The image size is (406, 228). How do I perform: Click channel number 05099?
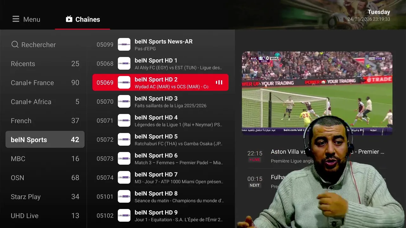coord(105,45)
